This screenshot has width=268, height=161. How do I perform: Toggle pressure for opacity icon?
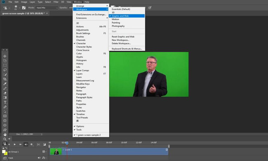(150, 8)
